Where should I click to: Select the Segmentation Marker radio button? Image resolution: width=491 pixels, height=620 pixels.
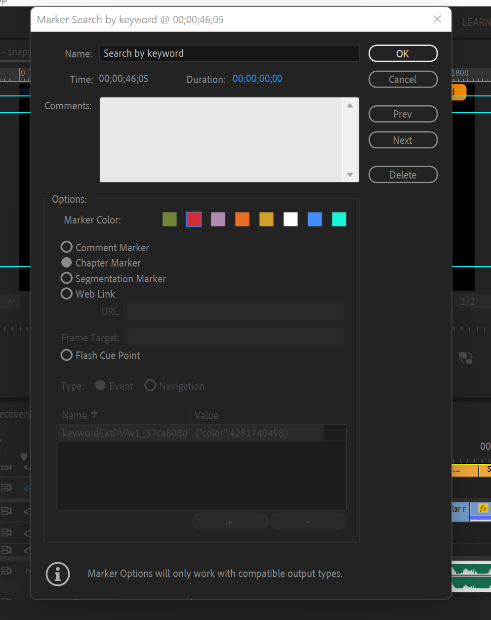pyautogui.click(x=67, y=278)
